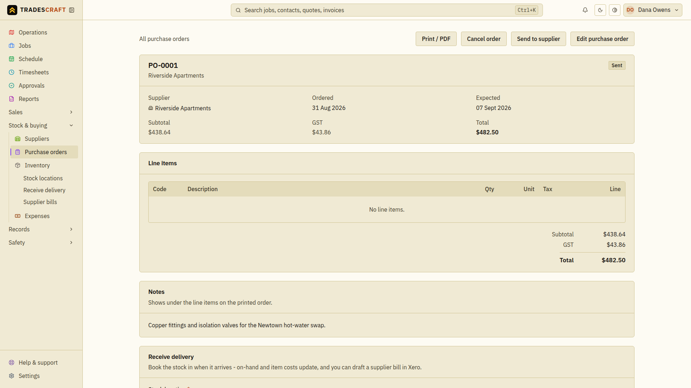691x388 pixels.
Task: Click the Approvals check icon
Action: click(12, 86)
